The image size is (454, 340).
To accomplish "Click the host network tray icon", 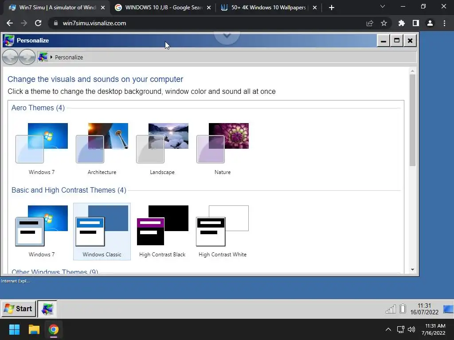I will pos(400,329).
